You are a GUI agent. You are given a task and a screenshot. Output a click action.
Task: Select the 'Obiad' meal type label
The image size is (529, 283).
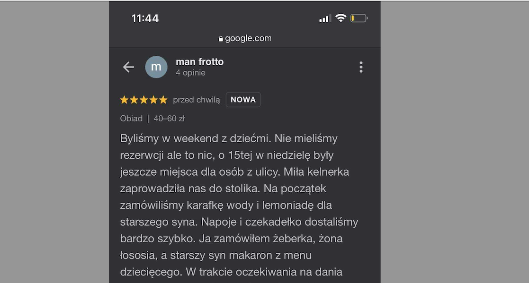[x=131, y=119]
